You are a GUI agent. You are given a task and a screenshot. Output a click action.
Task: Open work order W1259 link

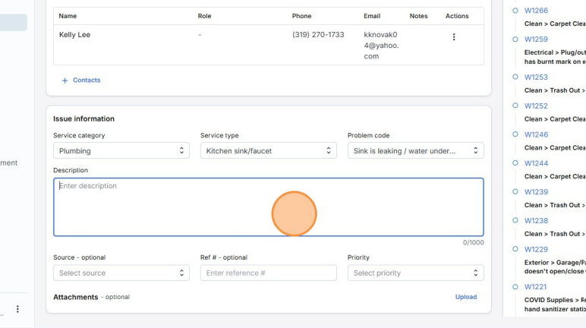click(536, 39)
